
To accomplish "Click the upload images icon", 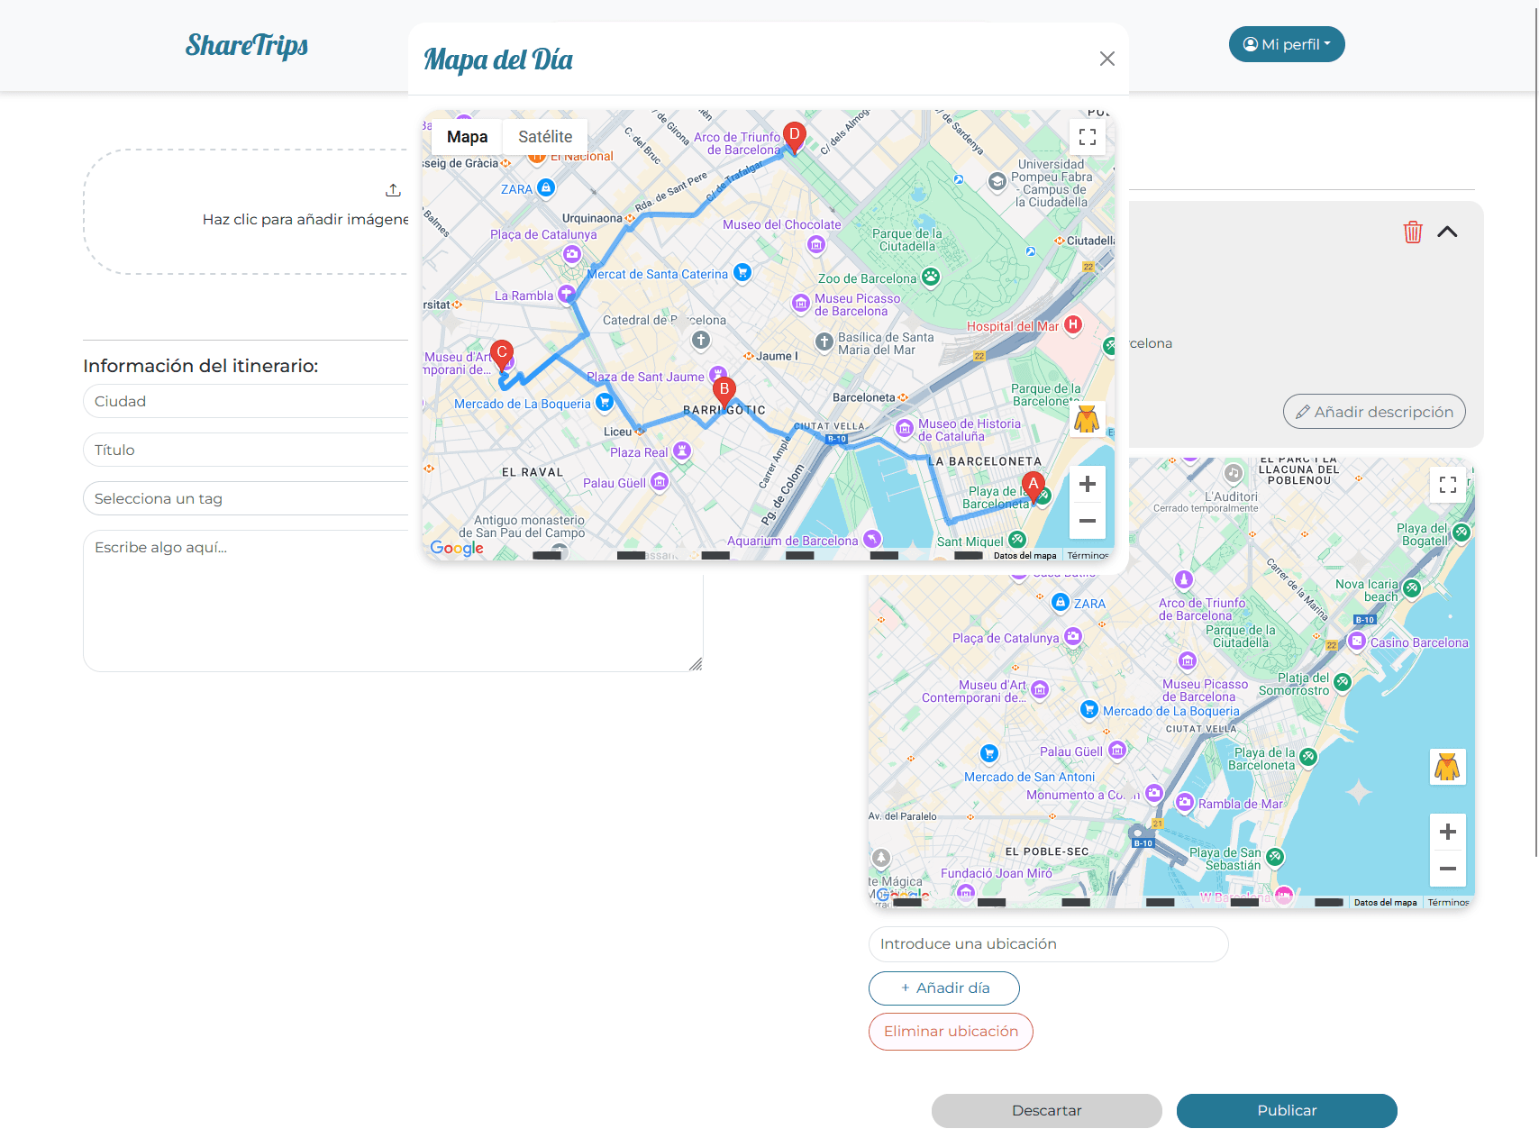I will click(393, 190).
